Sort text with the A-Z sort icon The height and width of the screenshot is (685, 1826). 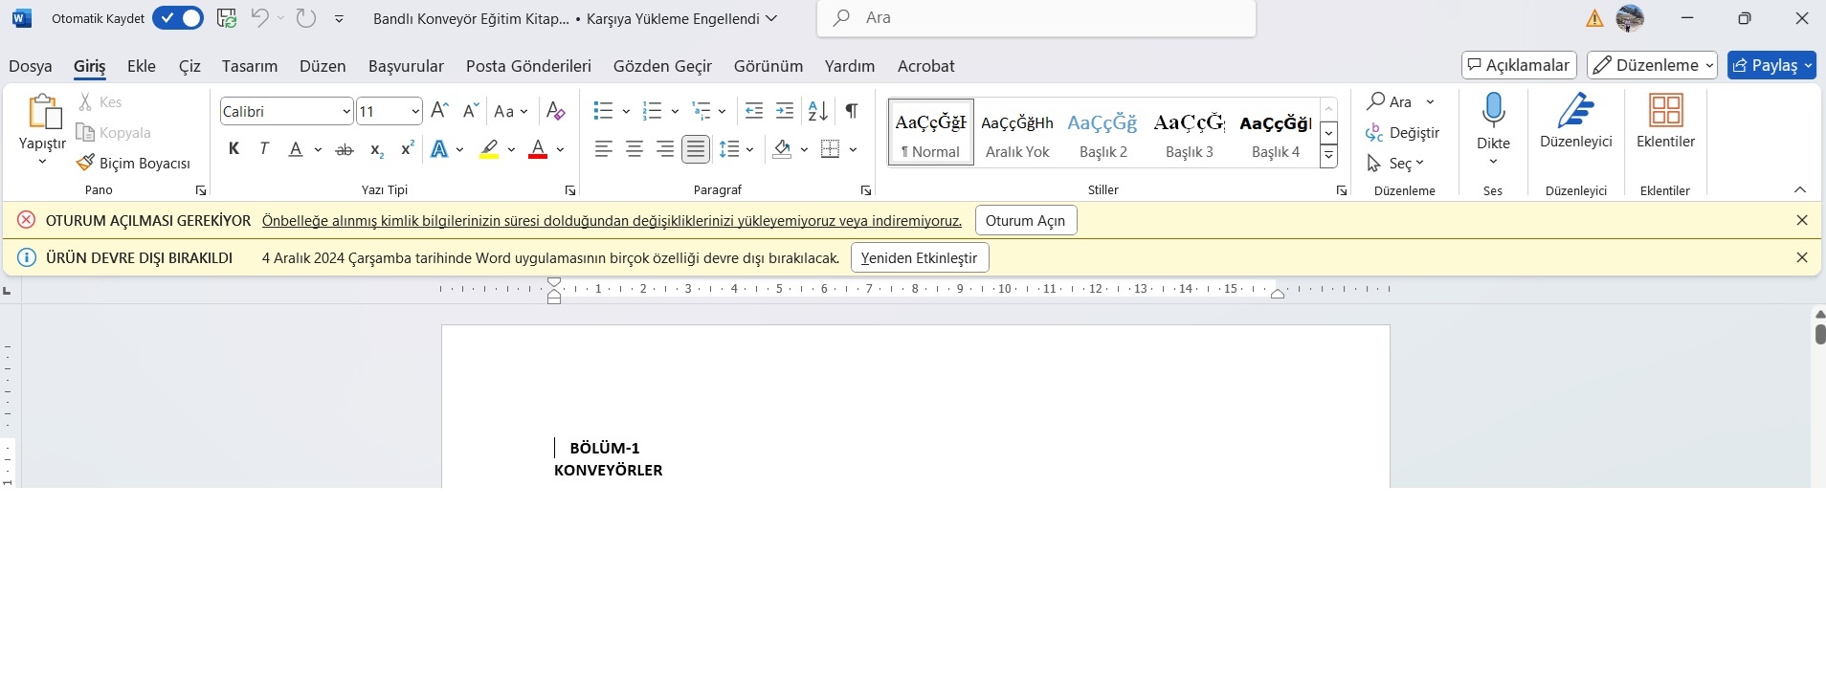click(x=818, y=111)
